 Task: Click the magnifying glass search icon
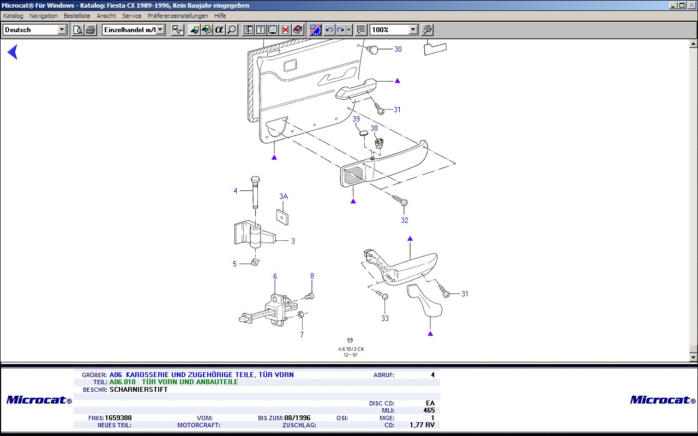point(232,30)
